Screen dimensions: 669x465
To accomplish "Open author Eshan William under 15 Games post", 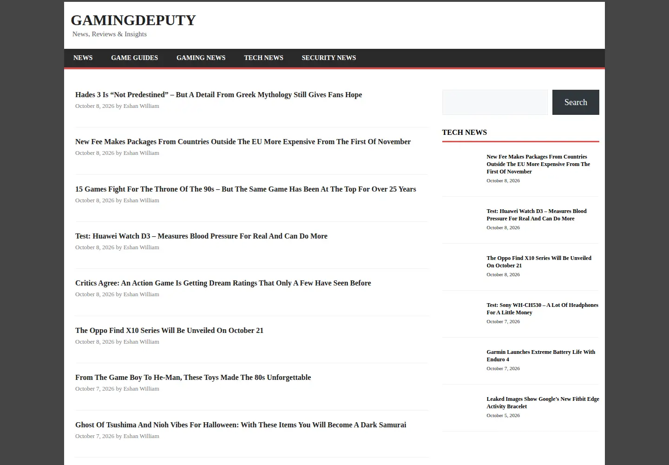I will pyautogui.click(x=141, y=200).
